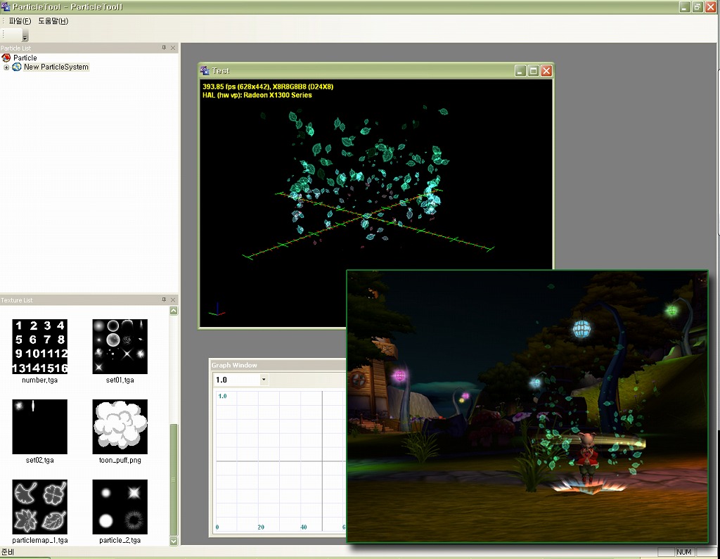Screen dimensions: 720x559
Task: Close the Particle List panel
Action: [173, 48]
